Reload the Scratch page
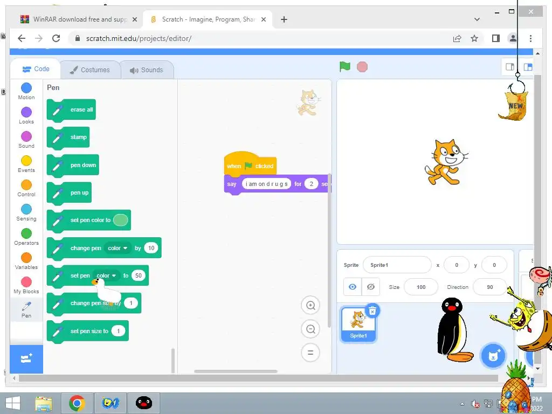This screenshot has width=552, height=414. [56, 38]
